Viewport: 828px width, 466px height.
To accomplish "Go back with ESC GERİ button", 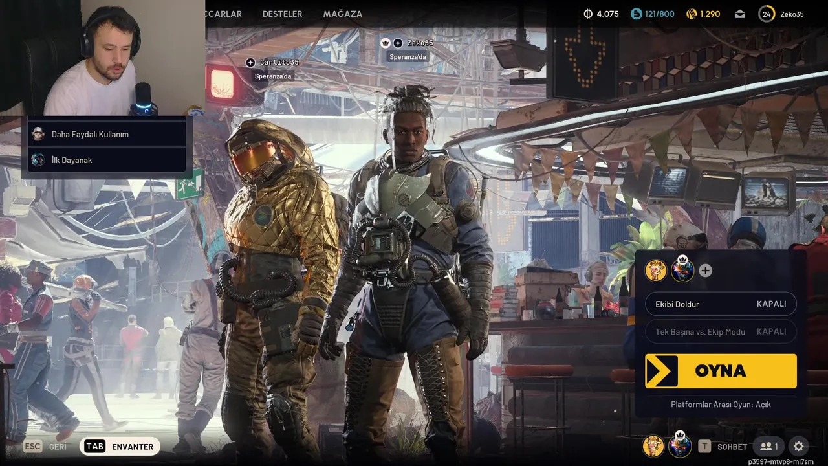I will pyautogui.click(x=45, y=447).
